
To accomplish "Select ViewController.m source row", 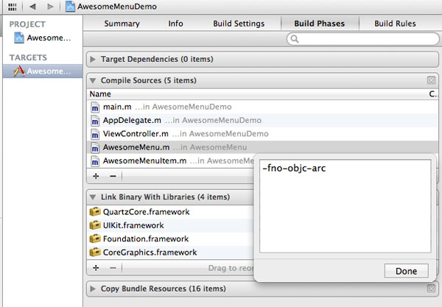I will (262, 134).
